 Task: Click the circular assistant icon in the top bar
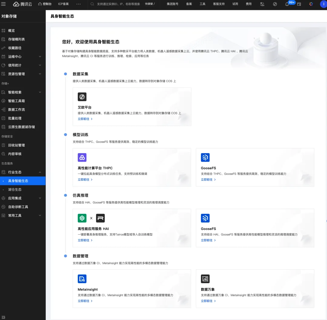[x=275, y=4]
